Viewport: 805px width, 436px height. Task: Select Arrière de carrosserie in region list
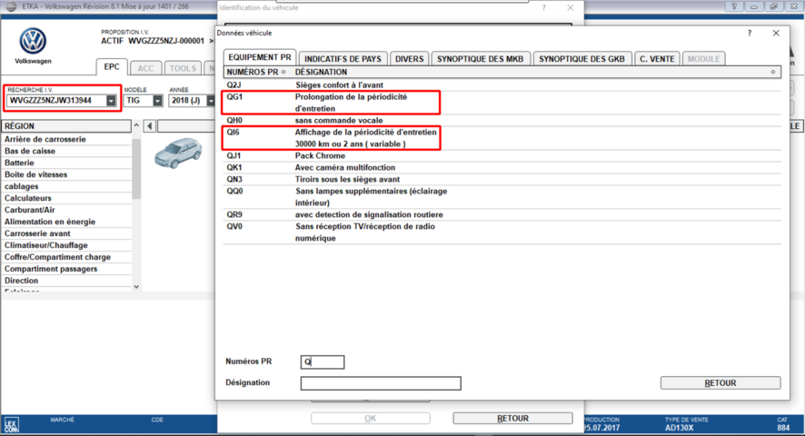[x=66, y=139]
